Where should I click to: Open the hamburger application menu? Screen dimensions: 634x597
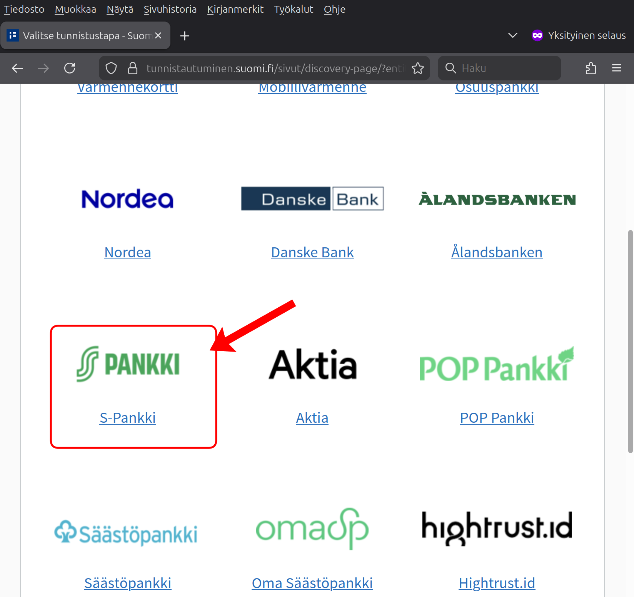click(616, 68)
